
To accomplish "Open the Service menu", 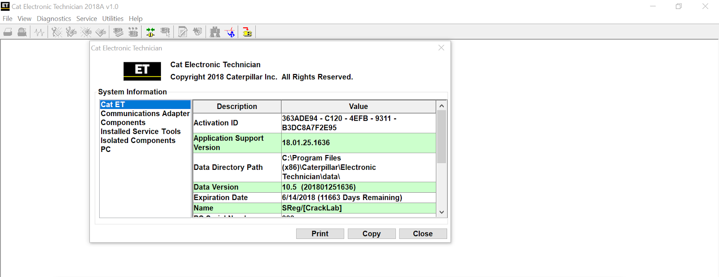I will pyautogui.click(x=87, y=18).
